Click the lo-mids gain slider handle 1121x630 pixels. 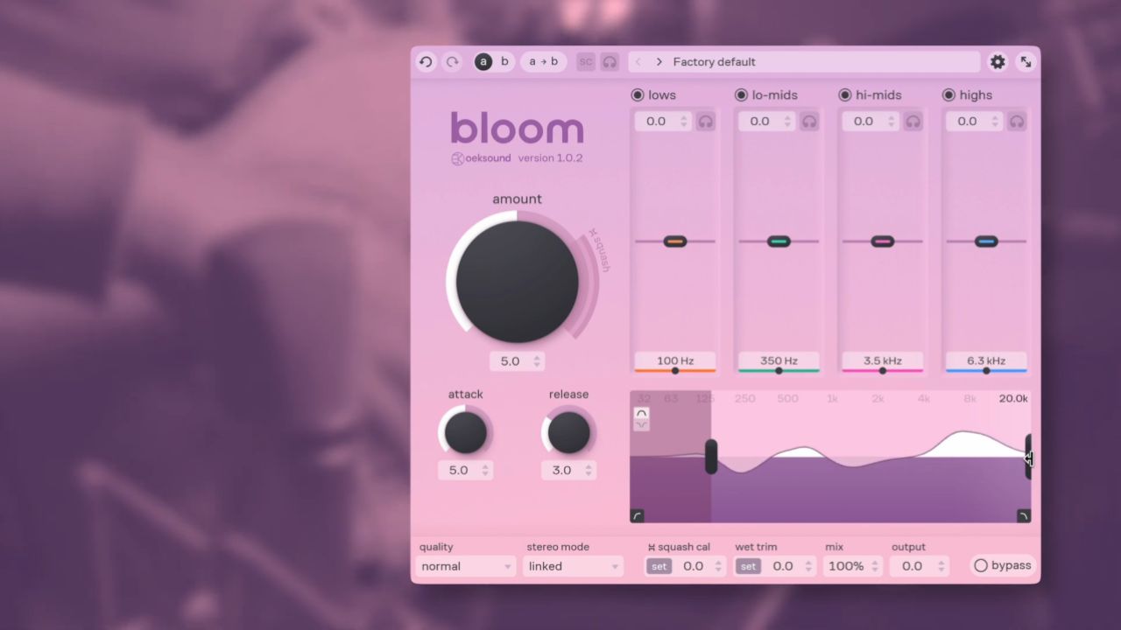click(x=778, y=241)
